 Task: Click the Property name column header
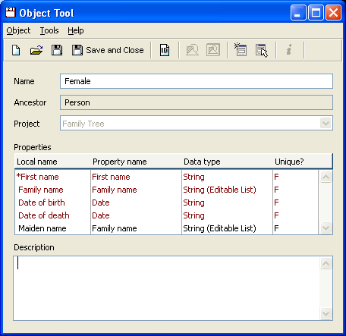point(136,162)
